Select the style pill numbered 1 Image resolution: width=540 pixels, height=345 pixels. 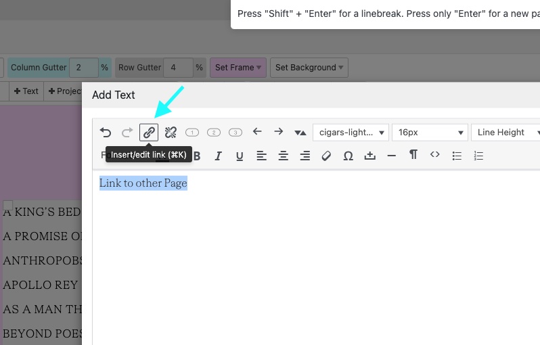point(192,133)
